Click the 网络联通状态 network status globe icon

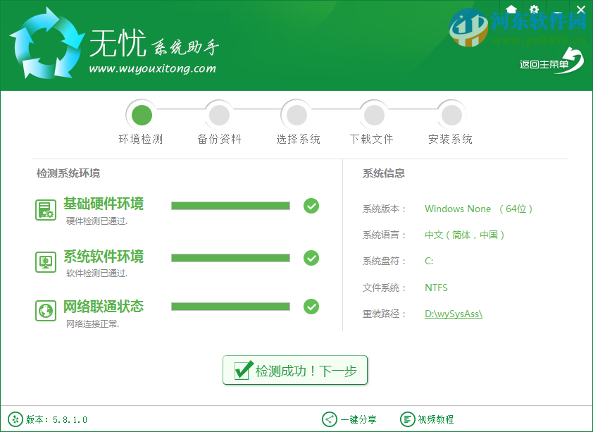pos(45,310)
